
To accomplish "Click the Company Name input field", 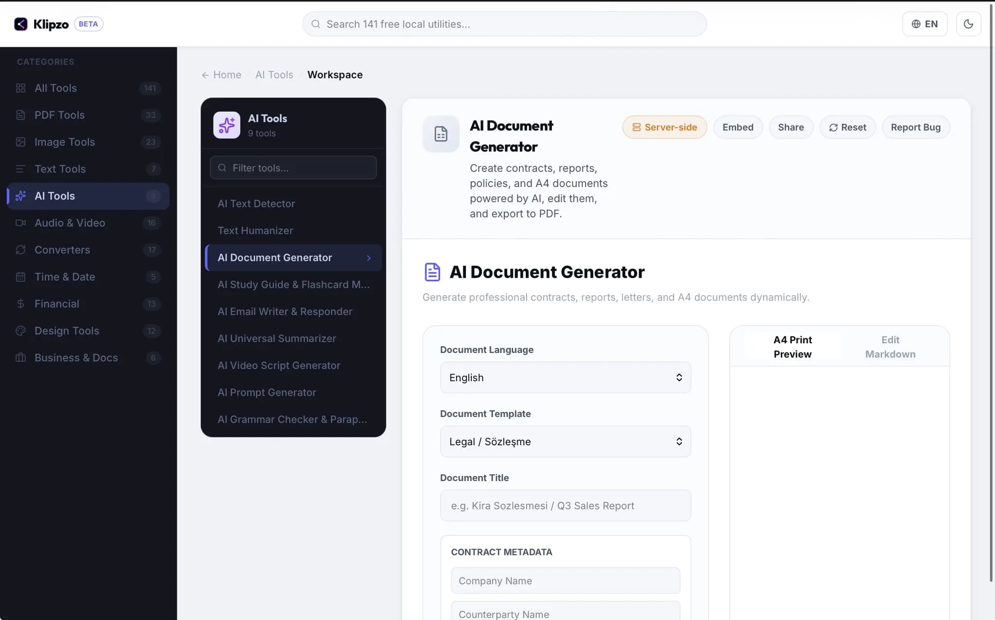I will (x=566, y=581).
